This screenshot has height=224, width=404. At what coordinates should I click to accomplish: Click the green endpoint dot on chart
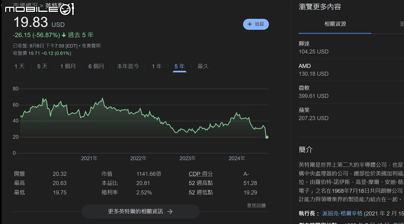click(x=267, y=137)
